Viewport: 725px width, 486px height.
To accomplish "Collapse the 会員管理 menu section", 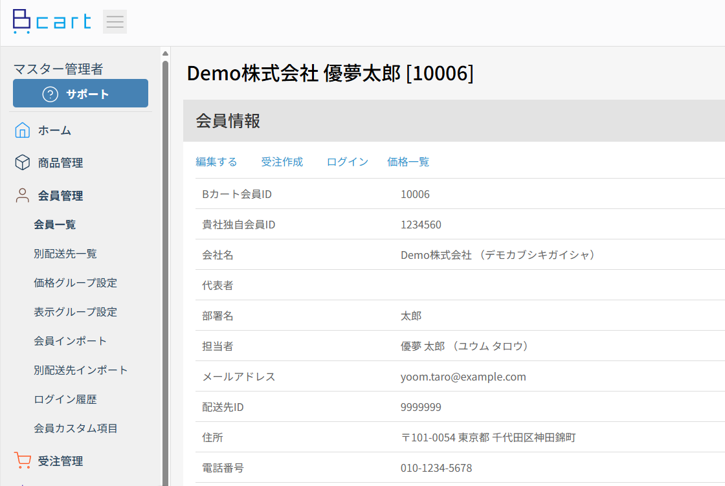I will pos(60,195).
